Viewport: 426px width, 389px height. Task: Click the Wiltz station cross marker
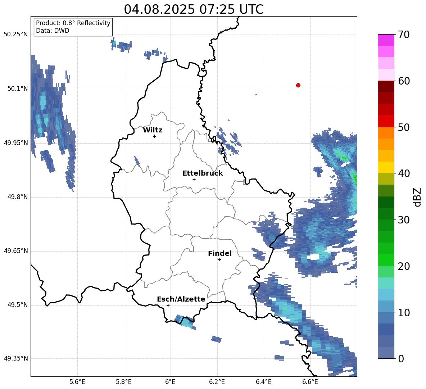pyautogui.click(x=155, y=136)
